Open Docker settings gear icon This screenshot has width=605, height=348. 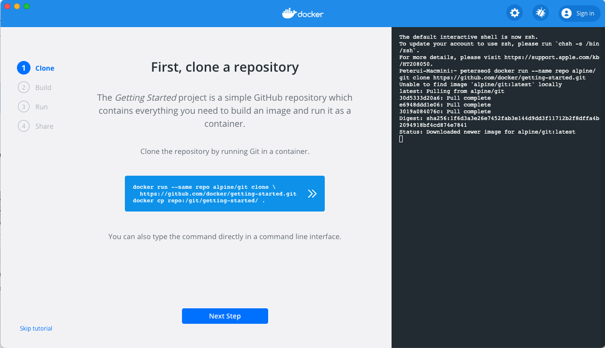(514, 13)
